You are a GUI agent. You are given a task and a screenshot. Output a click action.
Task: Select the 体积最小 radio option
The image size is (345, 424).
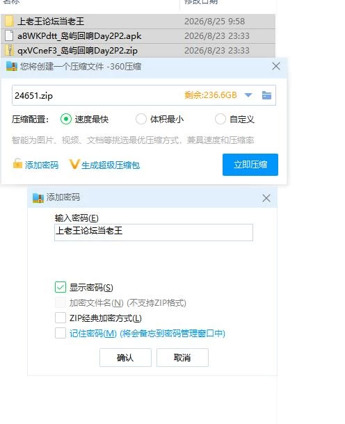click(141, 119)
